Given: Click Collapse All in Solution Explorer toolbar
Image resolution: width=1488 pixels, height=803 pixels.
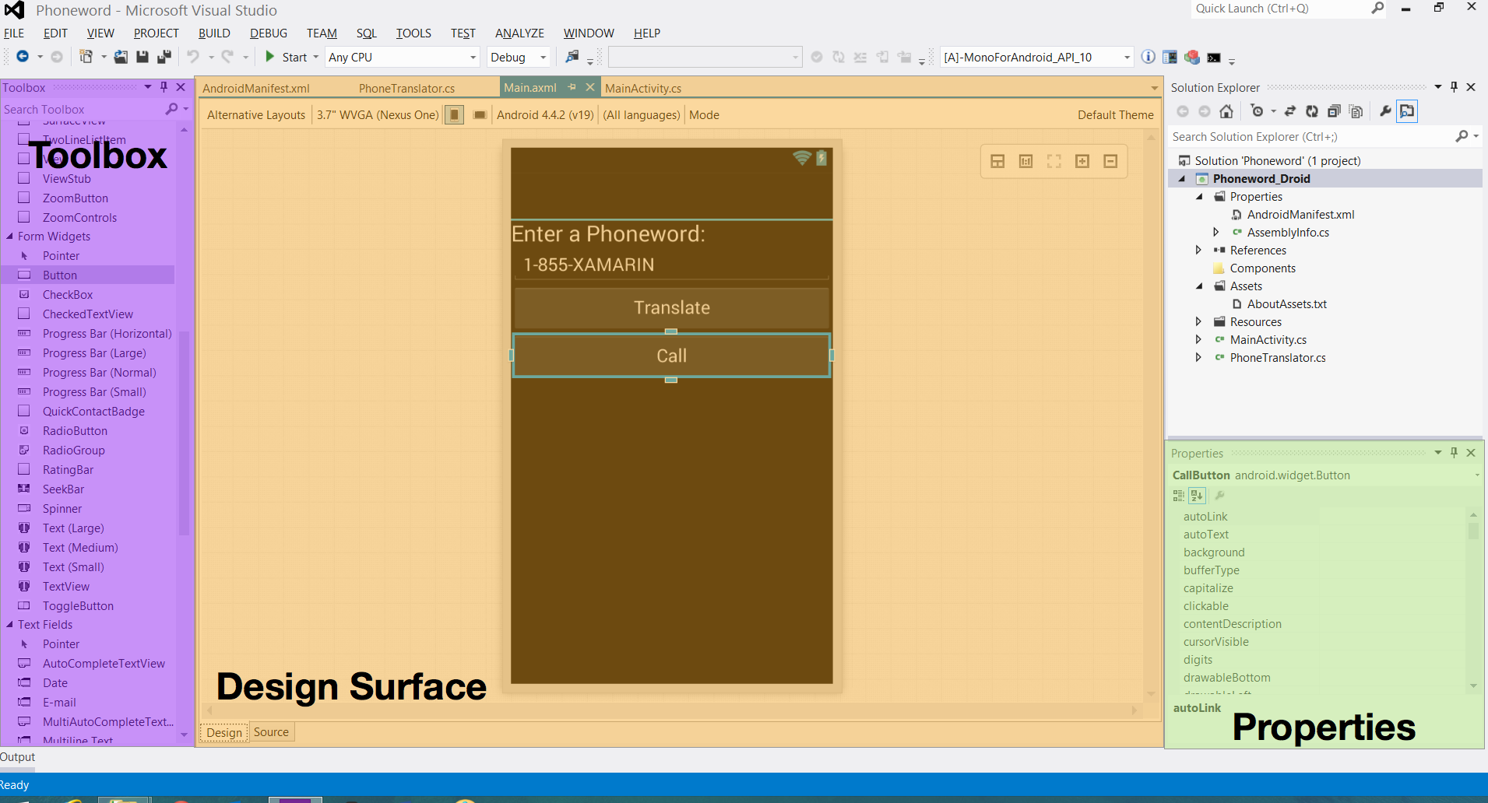Looking at the screenshot, I should coord(1334,111).
